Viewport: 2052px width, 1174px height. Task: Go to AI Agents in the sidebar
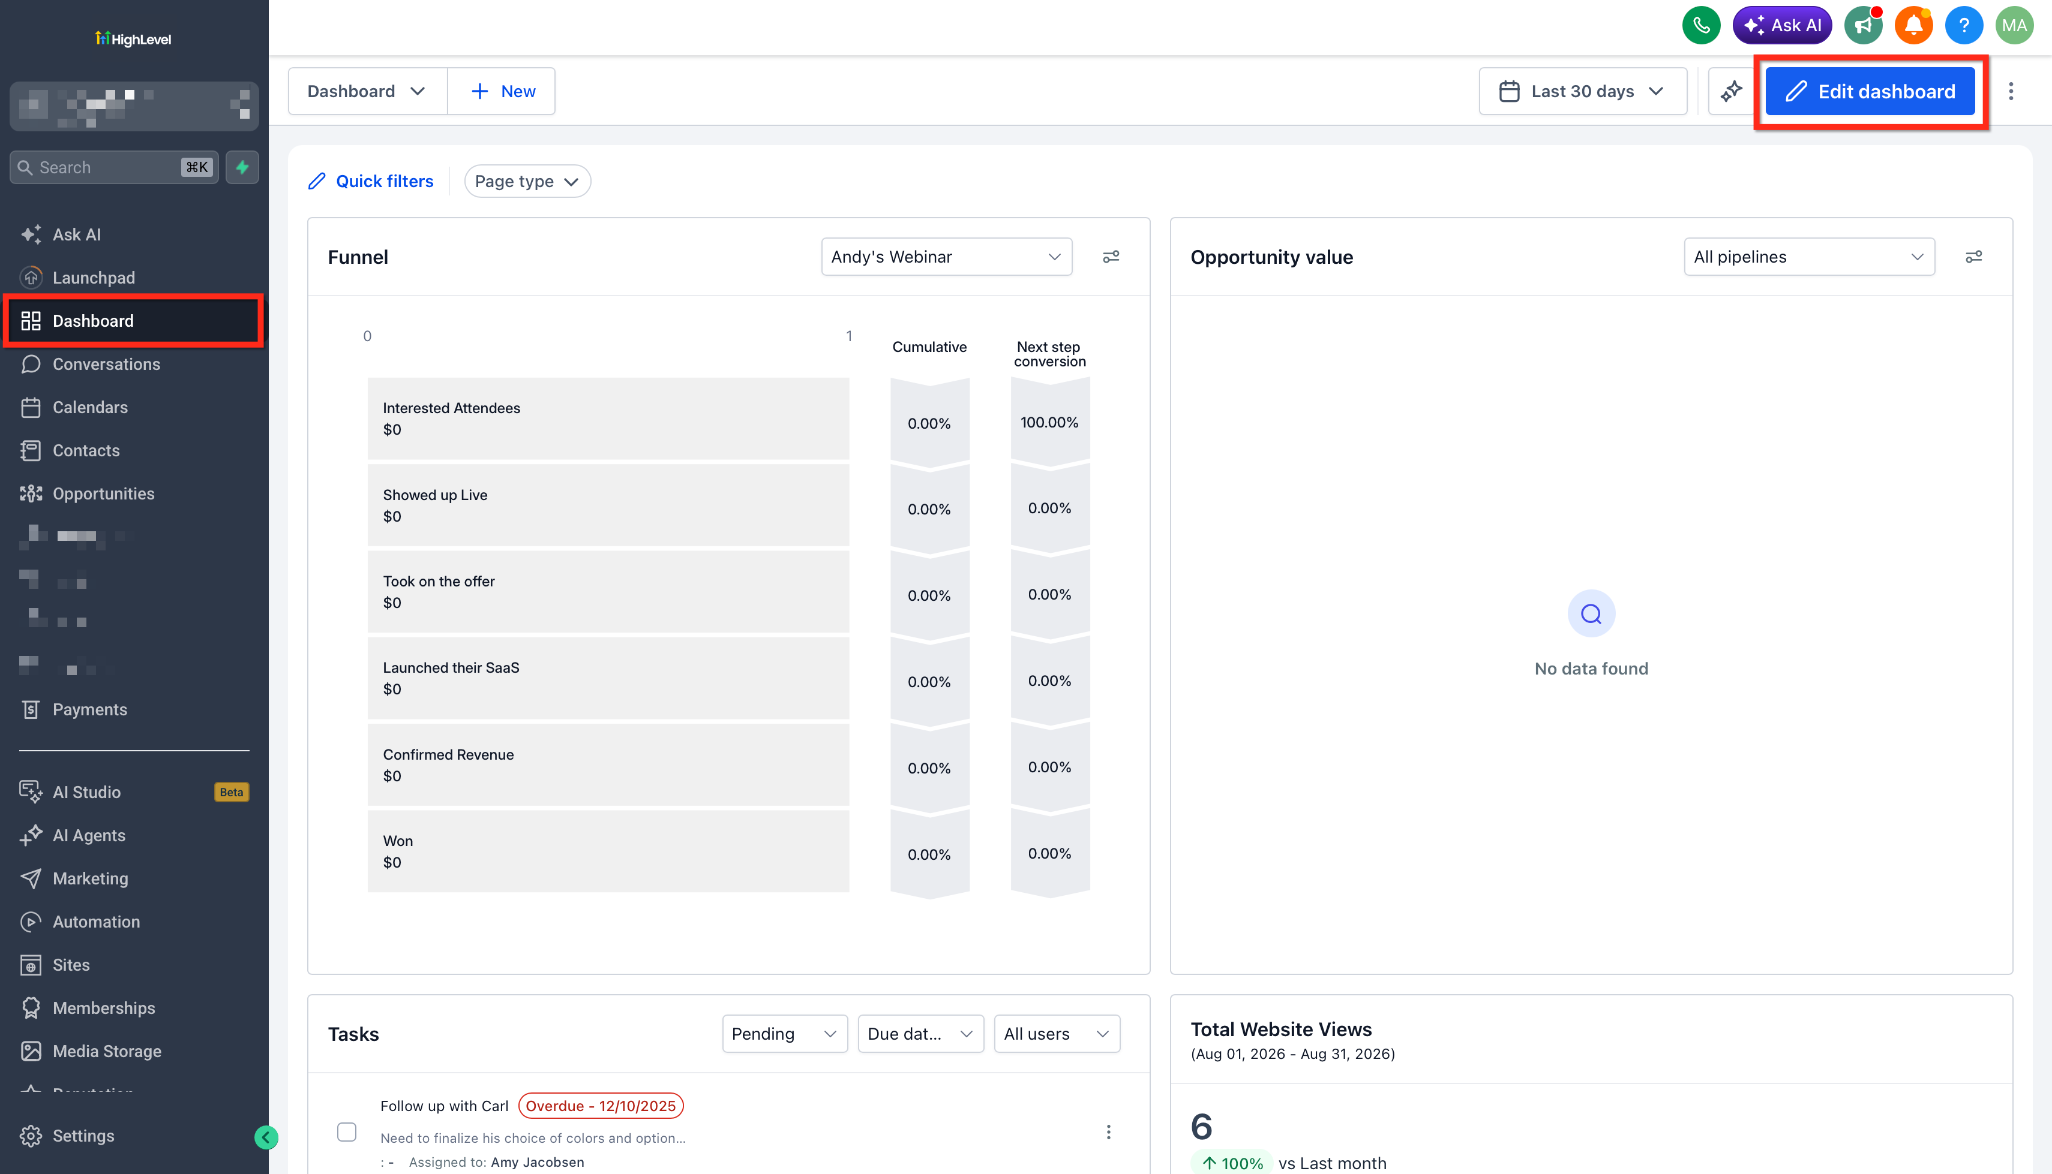134,835
